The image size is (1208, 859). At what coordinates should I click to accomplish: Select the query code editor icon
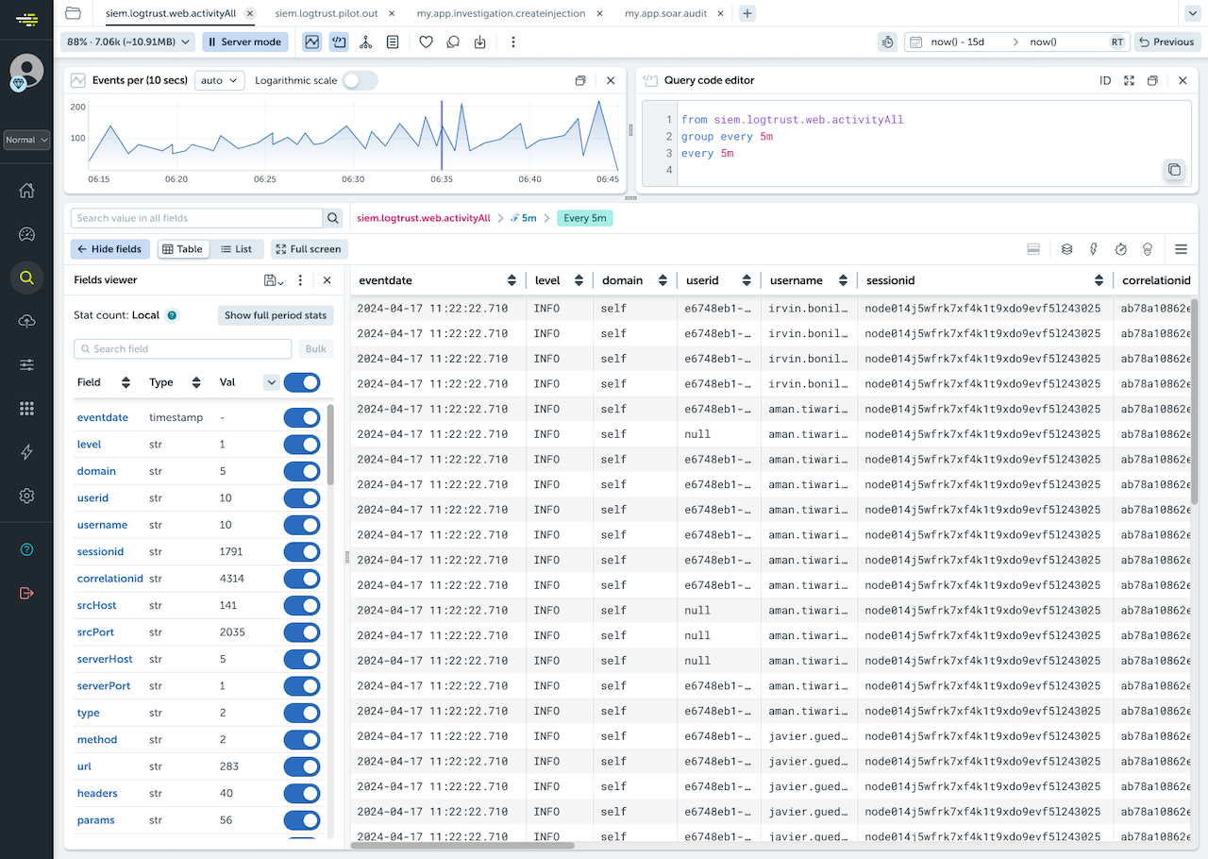tap(337, 42)
